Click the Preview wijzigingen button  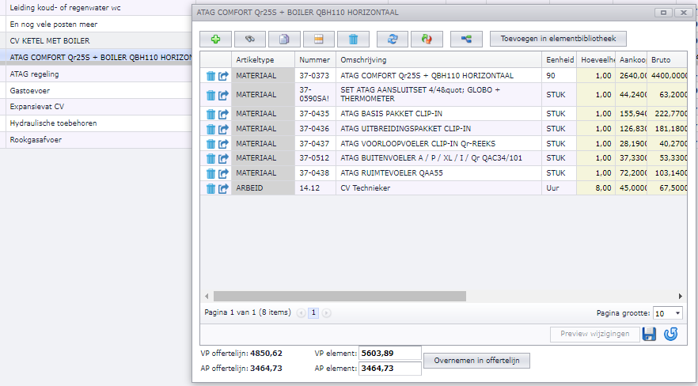point(595,334)
